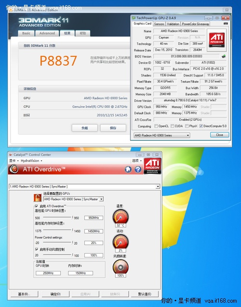Toggle the Enable ATI Overdrive checkbox
Screen dimensions: 241x307
(37, 206)
